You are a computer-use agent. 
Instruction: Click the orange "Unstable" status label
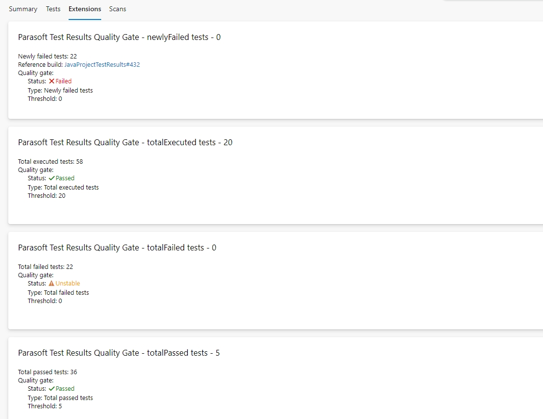[68, 284]
